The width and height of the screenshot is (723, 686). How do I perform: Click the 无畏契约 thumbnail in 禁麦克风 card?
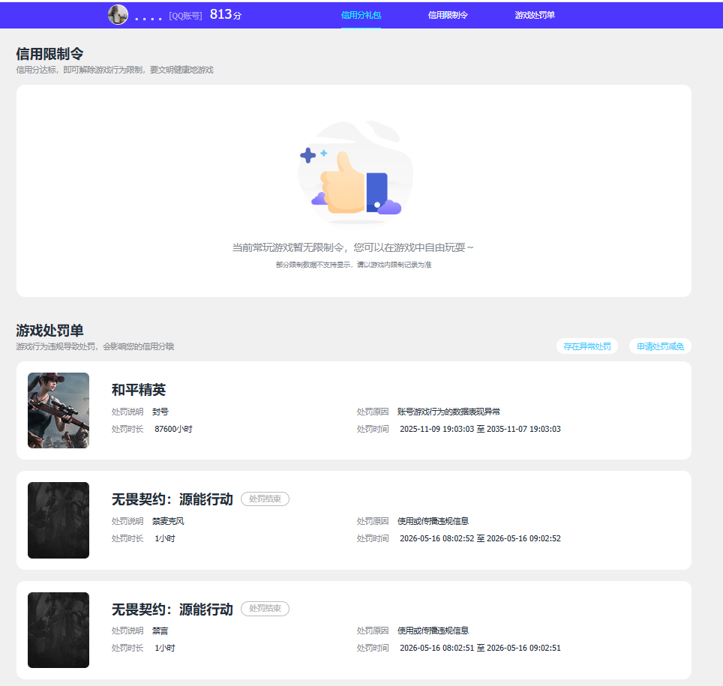(58, 520)
